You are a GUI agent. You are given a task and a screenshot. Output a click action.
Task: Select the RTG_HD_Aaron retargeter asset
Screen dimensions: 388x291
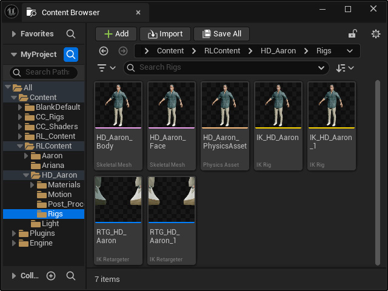tap(118, 220)
